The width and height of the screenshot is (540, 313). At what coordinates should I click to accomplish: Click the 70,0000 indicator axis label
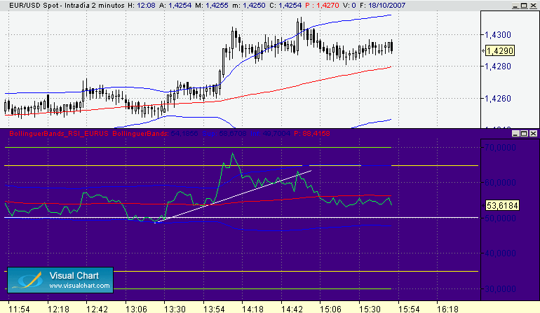[501, 148]
